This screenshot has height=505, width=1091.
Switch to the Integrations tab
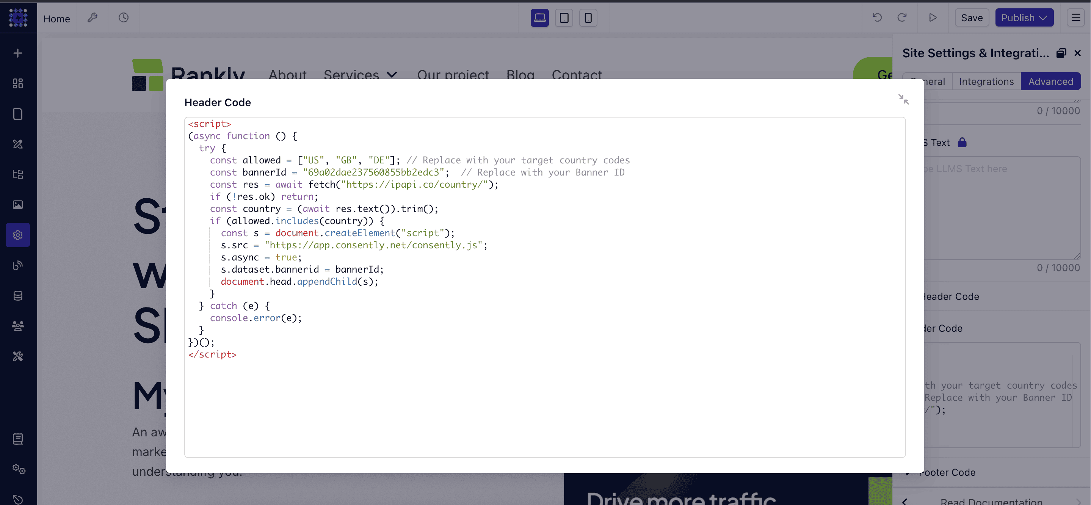(986, 82)
